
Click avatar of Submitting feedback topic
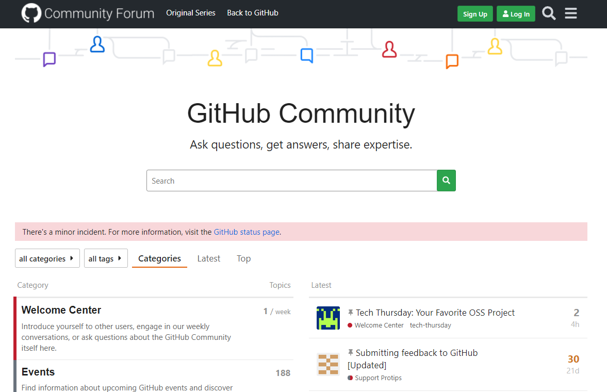pos(329,364)
